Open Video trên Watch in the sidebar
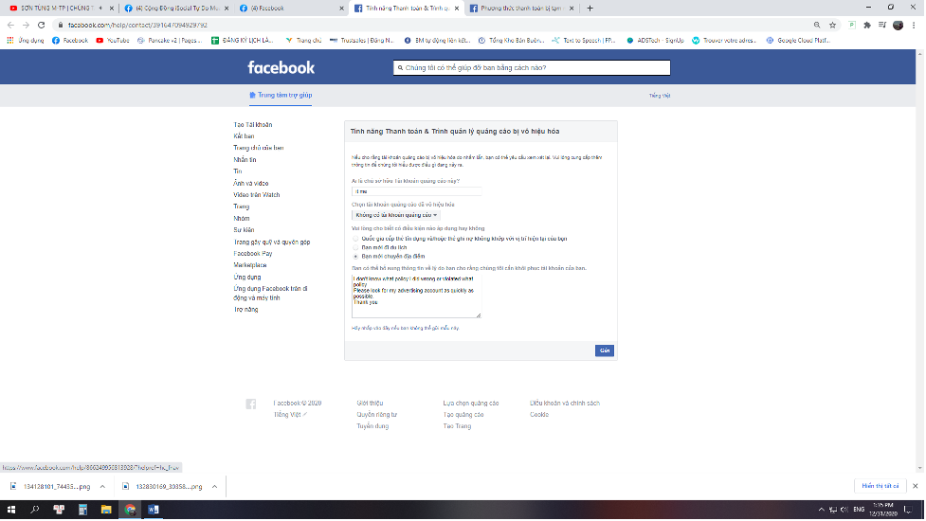 [256, 195]
